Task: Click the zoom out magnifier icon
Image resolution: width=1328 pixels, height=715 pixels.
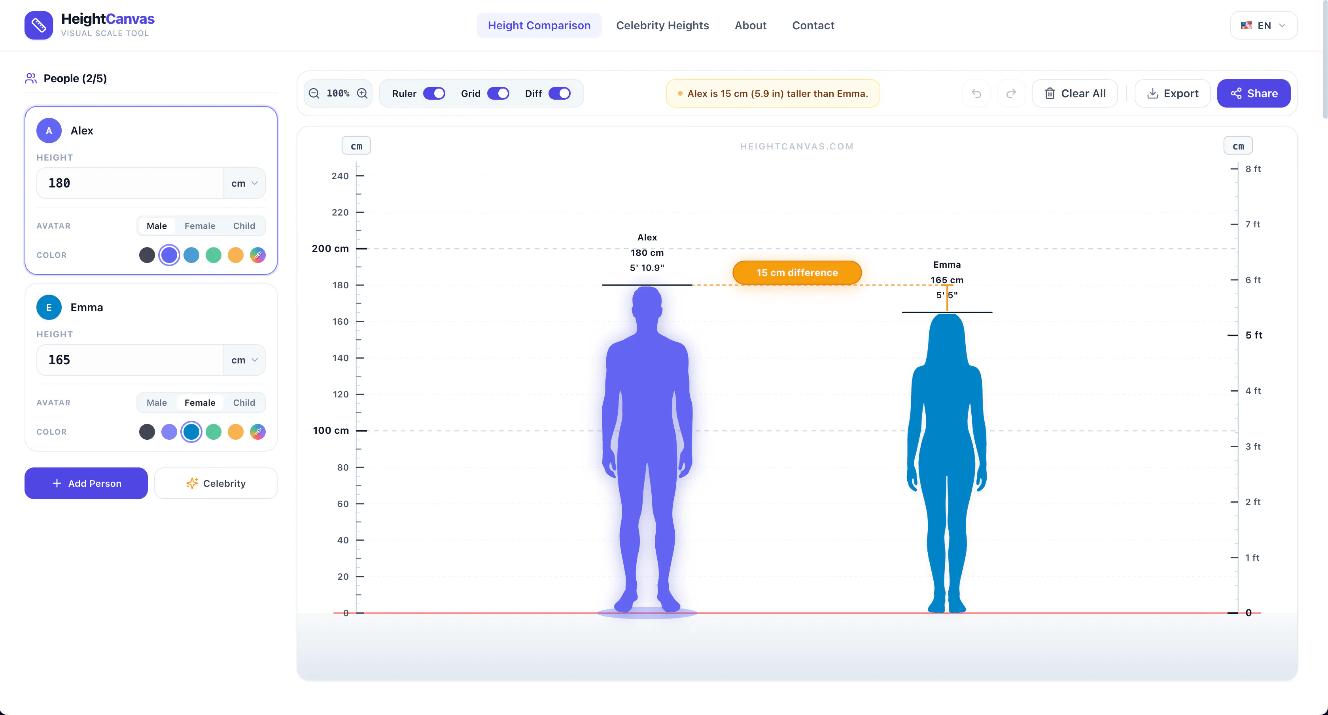Action: [x=314, y=93]
